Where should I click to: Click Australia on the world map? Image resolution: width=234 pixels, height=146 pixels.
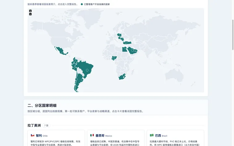(174, 75)
